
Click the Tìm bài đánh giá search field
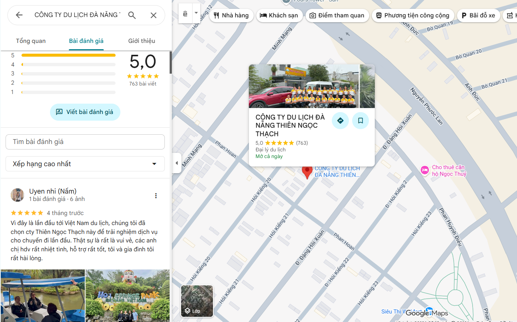85,142
